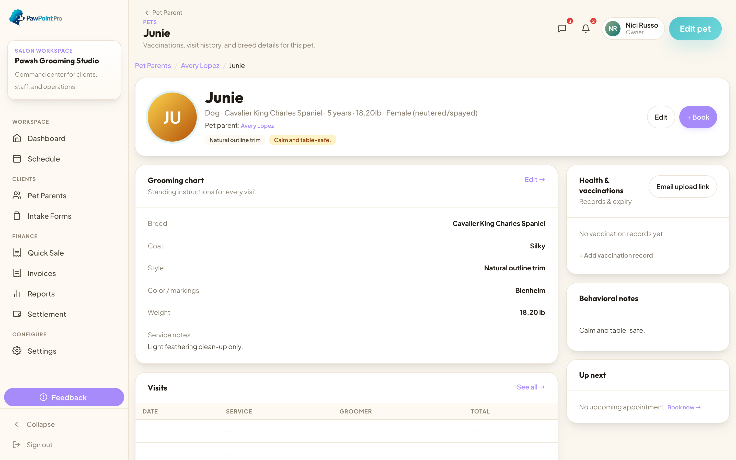Open Avery Lopez pet parent link
The image size is (736, 460).
point(257,126)
